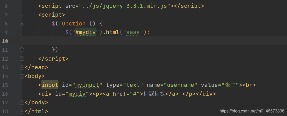Screen dimensions: 287x116
Task: Place cursor in the href="#" attribute
Action: [126, 94]
